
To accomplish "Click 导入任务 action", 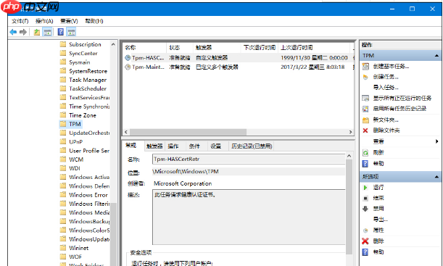I will [x=386, y=88].
